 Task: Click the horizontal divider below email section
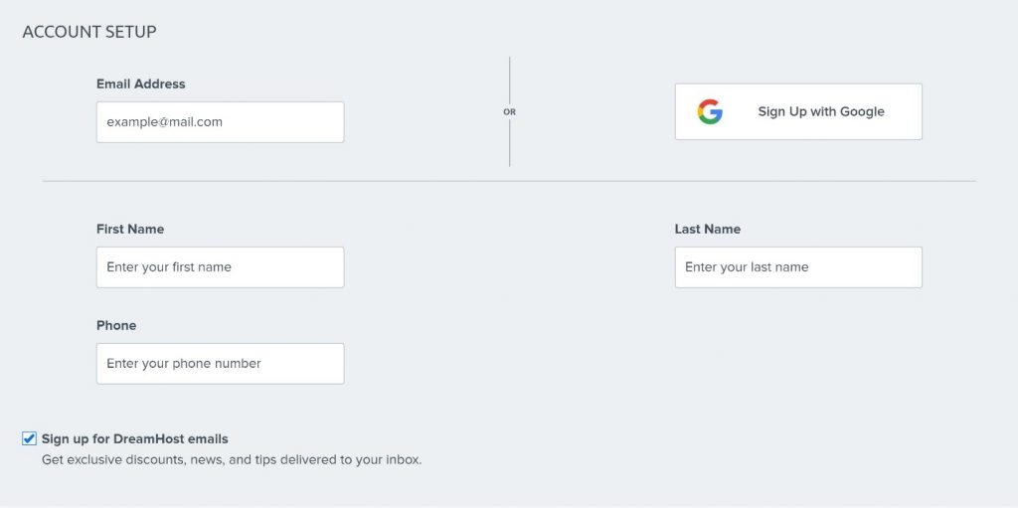point(509,181)
